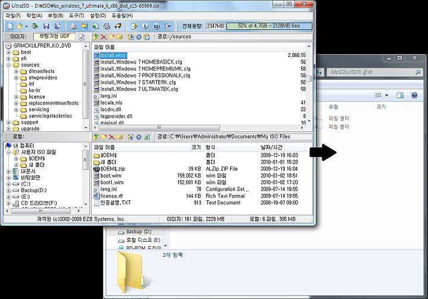Select install_Windows 7 ULTIMATEK.clg file

(x=139, y=89)
